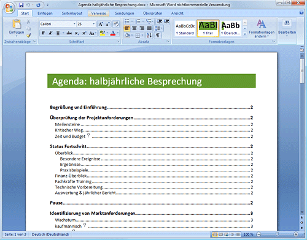This screenshot has width=307, height=240.
Task: Toggle italic formatting (K)
Action: [50, 33]
